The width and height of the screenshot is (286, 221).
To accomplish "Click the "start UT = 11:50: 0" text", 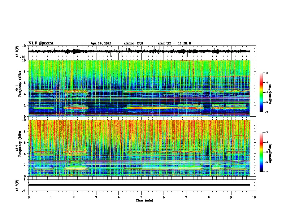I will 174,43.
